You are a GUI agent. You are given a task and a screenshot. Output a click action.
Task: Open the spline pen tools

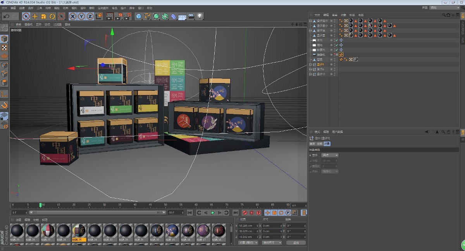pos(148,16)
